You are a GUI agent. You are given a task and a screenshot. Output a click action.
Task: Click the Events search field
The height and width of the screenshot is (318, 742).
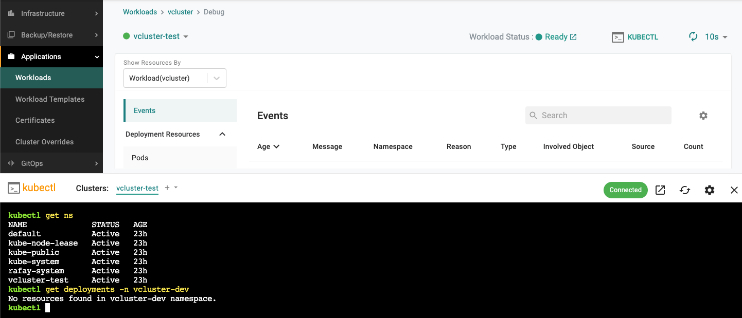coord(598,115)
